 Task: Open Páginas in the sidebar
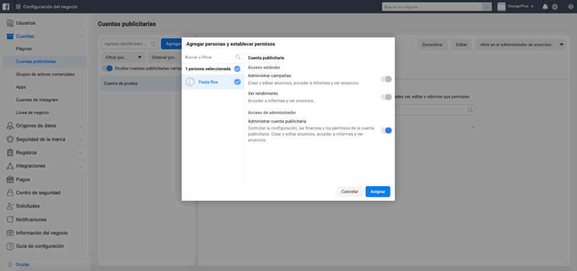coord(24,48)
